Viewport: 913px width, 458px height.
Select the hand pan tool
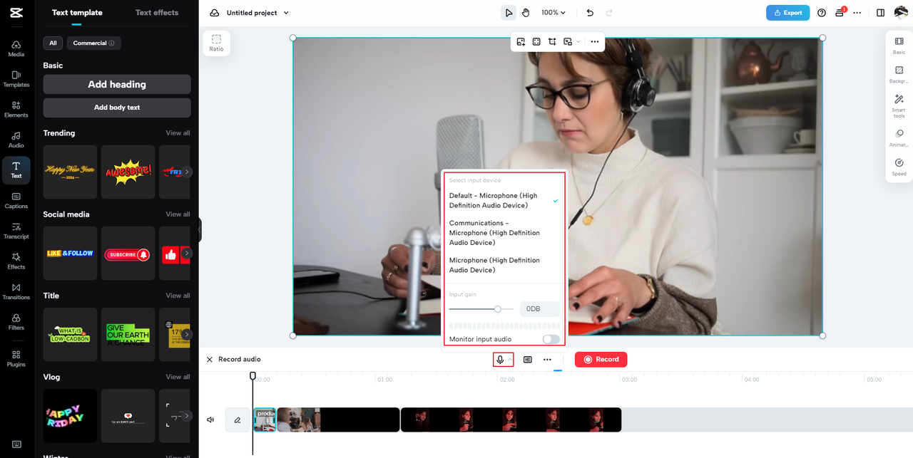(x=526, y=13)
